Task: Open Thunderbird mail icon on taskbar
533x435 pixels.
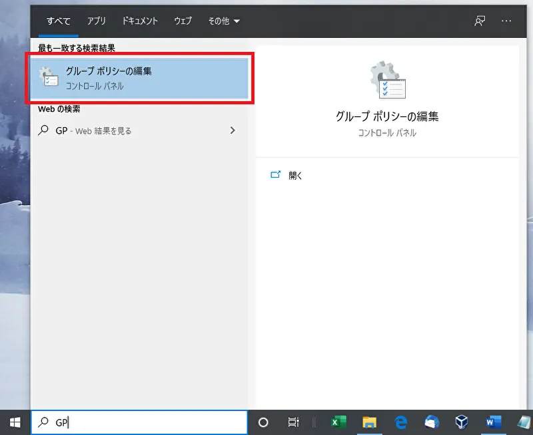Action: [x=431, y=422]
